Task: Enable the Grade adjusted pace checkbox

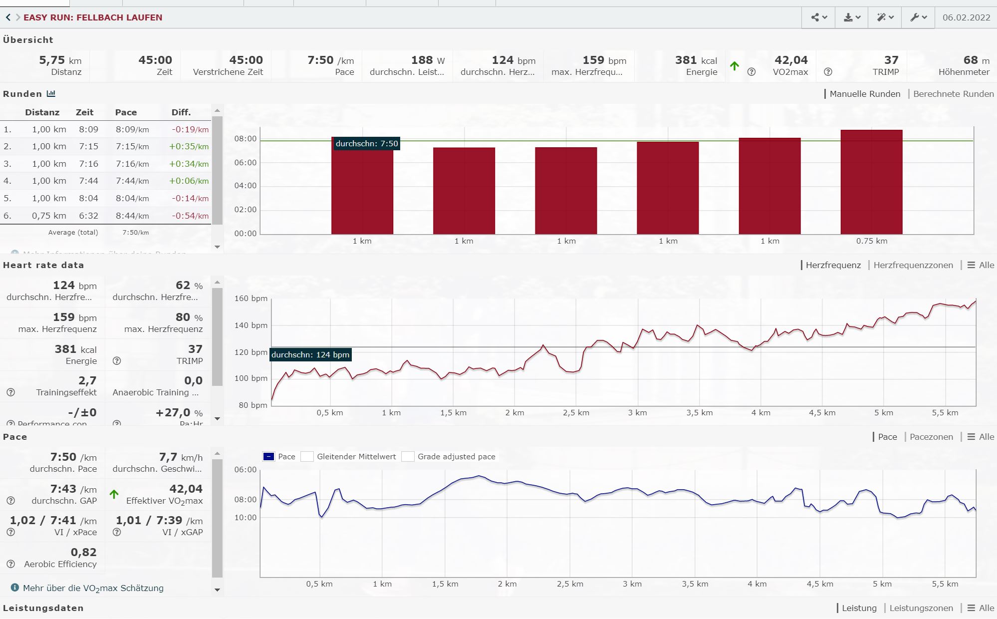Action: point(408,456)
